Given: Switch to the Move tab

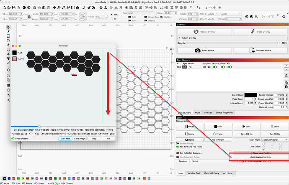Looking at the screenshot, I should tap(197, 113).
